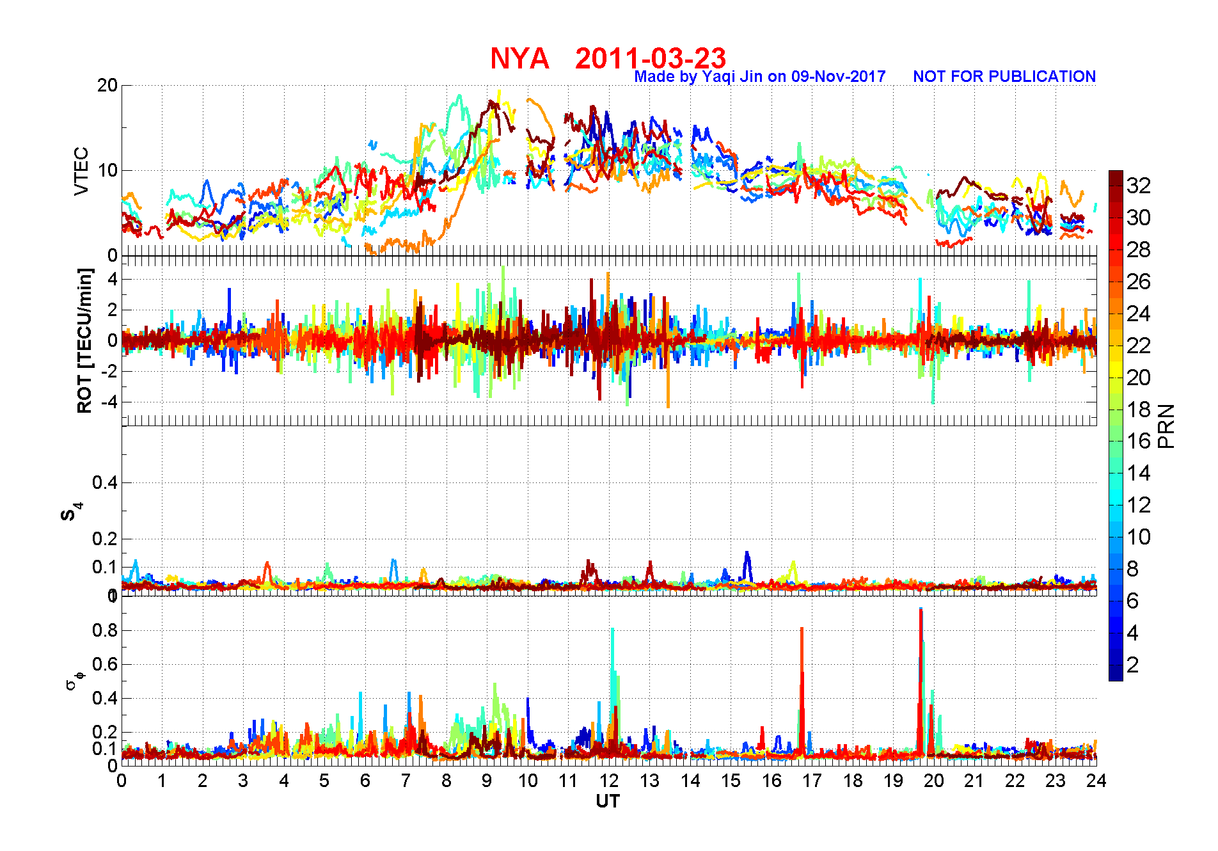This screenshot has width=1218, height=851.
Task: Click S4 y-axis tick label 0.2
Action: click(x=105, y=539)
